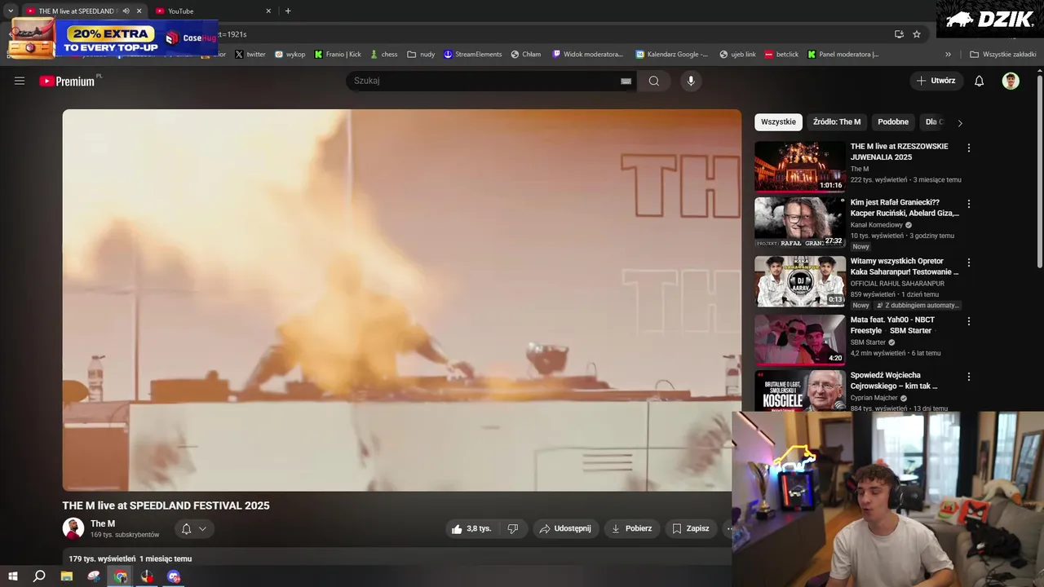The width and height of the screenshot is (1044, 587).
Task: Open the ujeb link bookmark
Action: coord(737,55)
